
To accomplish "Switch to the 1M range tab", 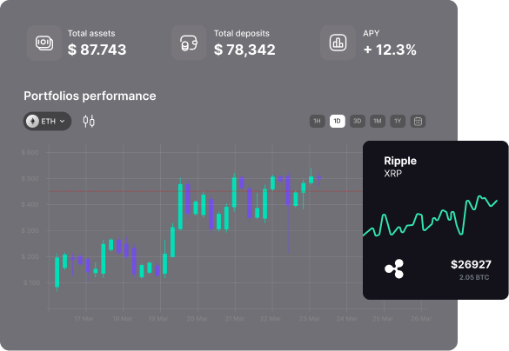I will (378, 122).
